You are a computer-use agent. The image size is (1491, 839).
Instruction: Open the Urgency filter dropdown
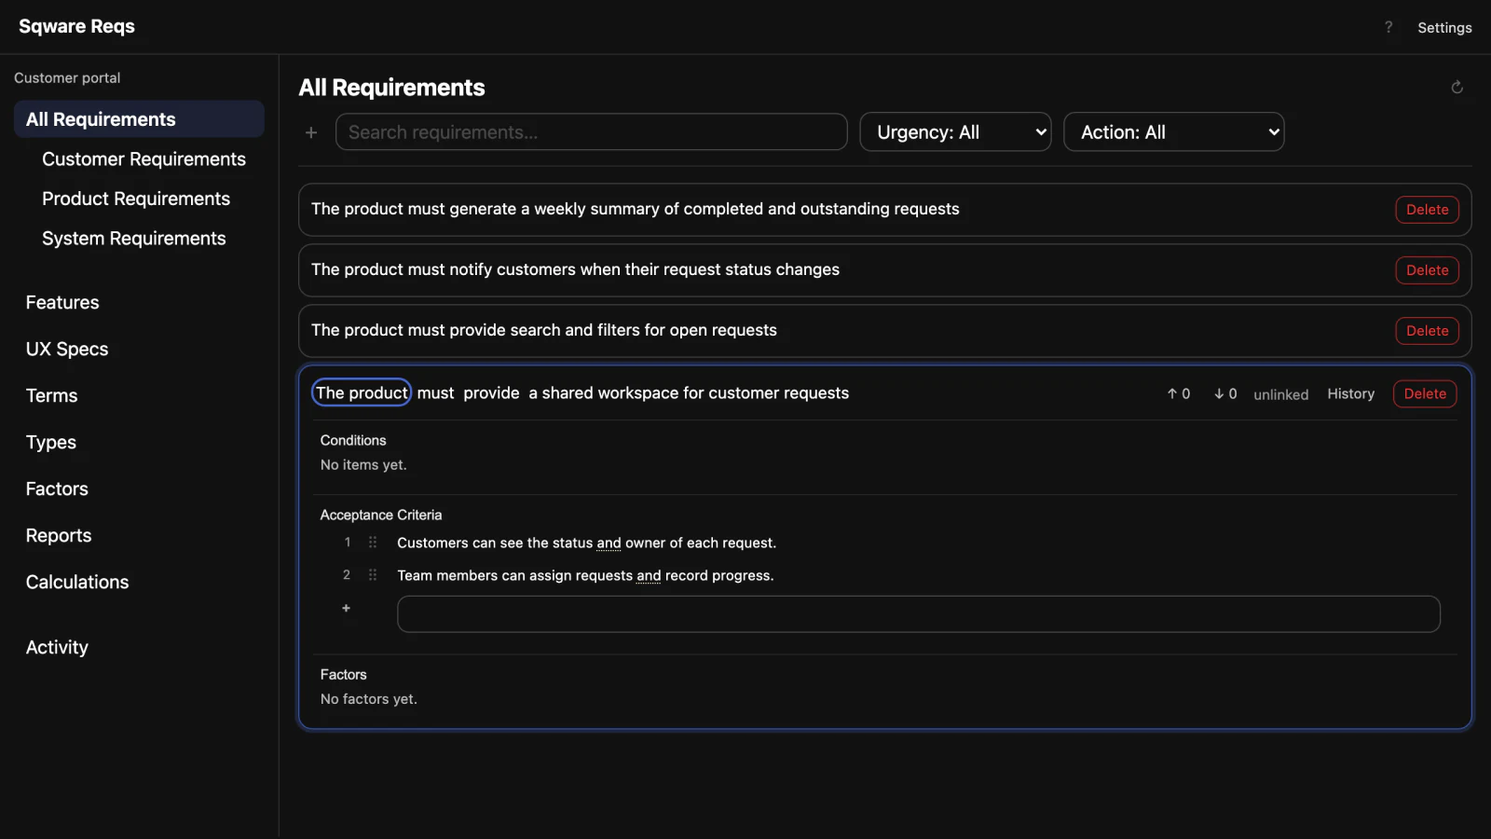pyautogui.click(x=955, y=132)
